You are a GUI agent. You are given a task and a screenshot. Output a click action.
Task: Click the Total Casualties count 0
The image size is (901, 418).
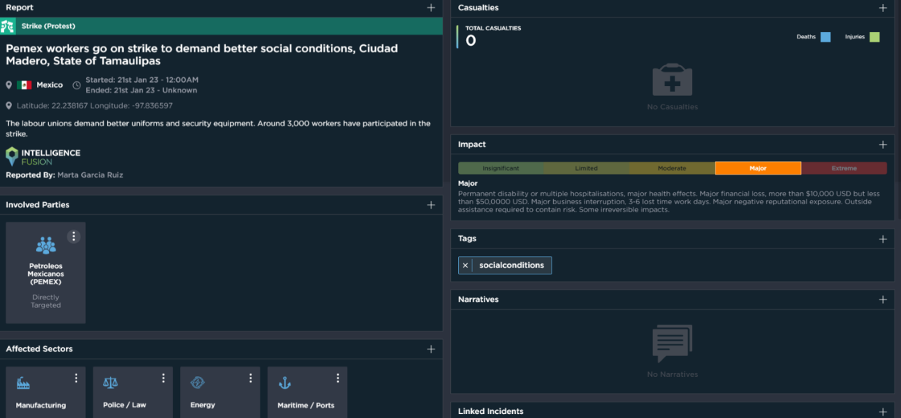(x=471, y=40)
